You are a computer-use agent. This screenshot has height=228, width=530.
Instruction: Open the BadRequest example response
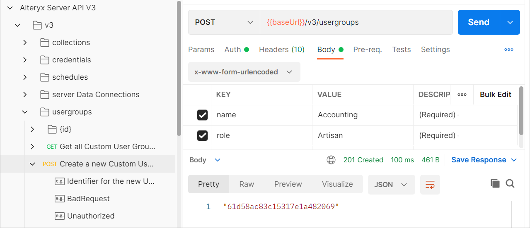coord(88,199)
